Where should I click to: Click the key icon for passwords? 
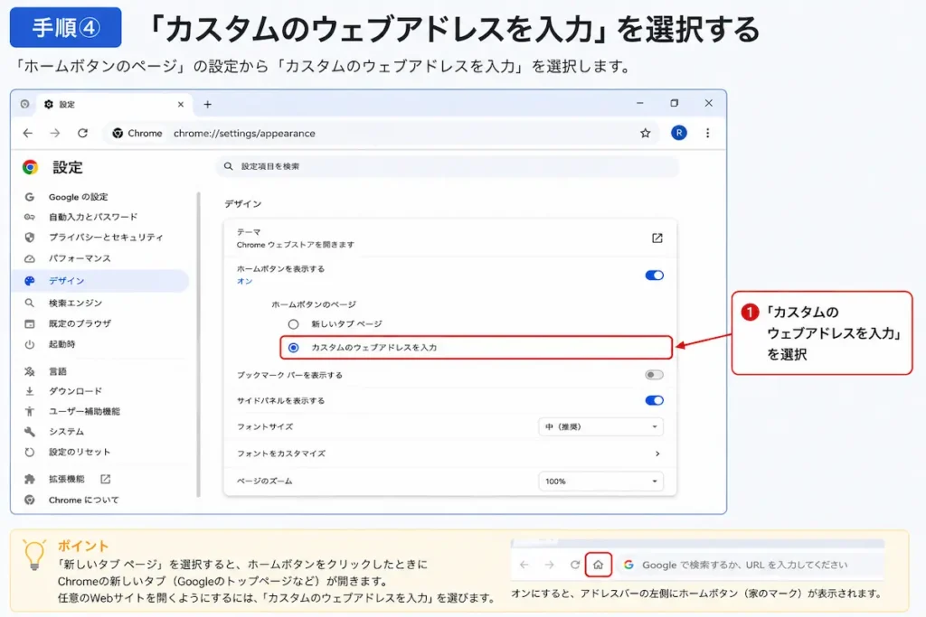pos(30,217)
